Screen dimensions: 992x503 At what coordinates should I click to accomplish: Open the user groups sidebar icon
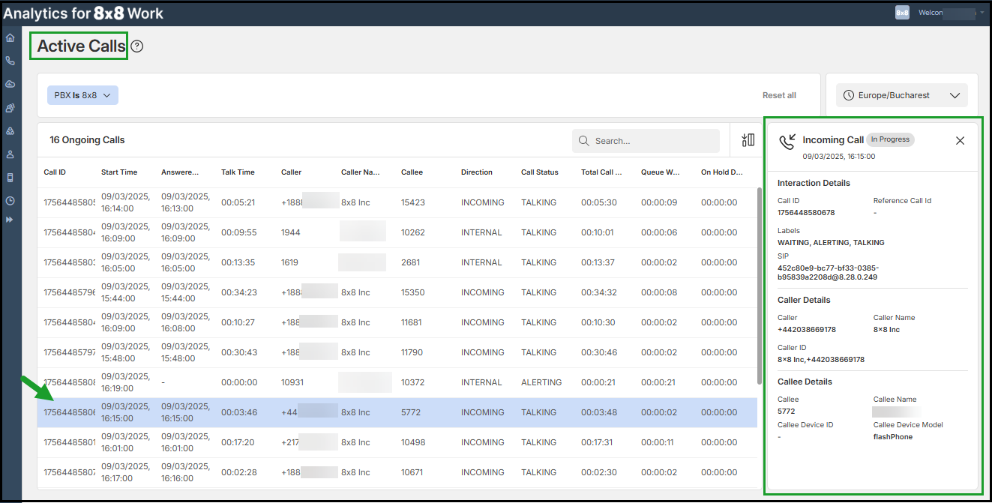(10, 108)
